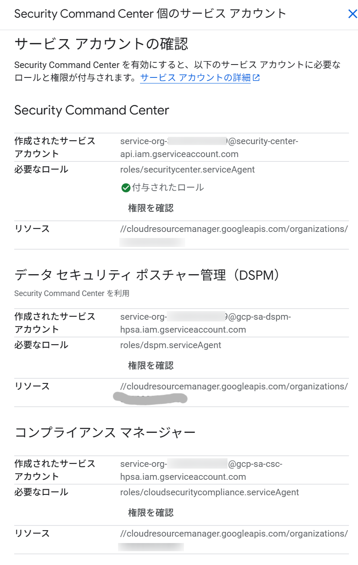Image resolution: width=358 pixels, height=565 pixels.
Task: Click the gcp-sa-csc service account email
Action: click(201, 470)
